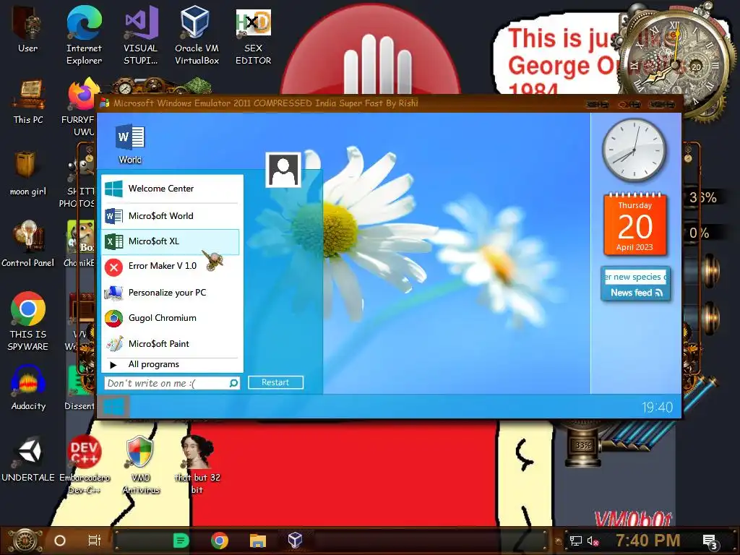
Task: Click the Restart button
Action: 275,382
